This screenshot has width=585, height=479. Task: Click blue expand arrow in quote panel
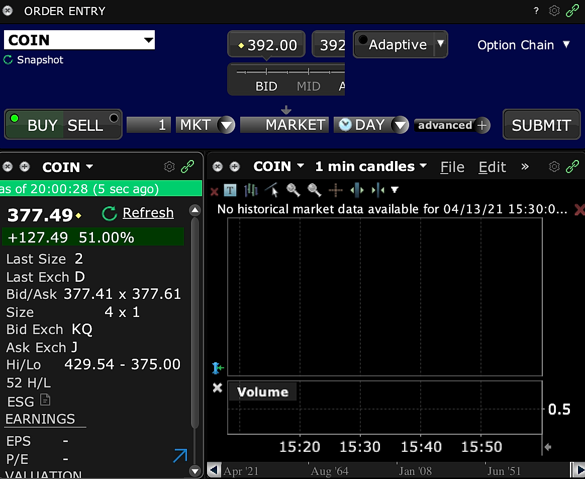180,456
